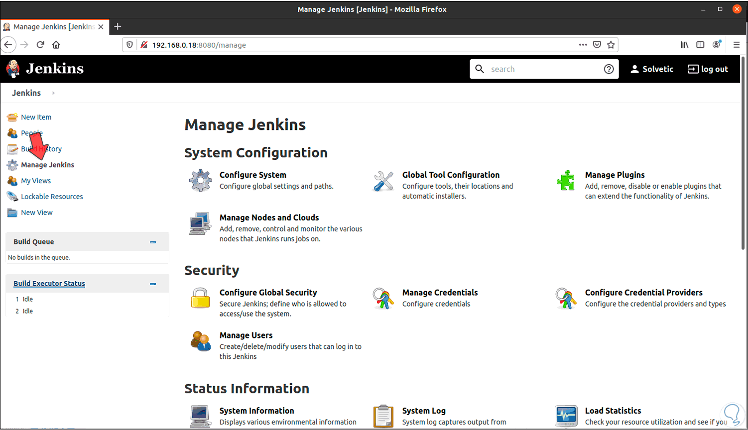The image size is (748, 430).
Task: Click the Configure System gear icon
Action: pos(201,180)
